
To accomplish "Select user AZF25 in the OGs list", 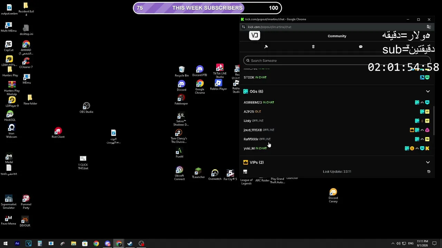I will [249, 112].
